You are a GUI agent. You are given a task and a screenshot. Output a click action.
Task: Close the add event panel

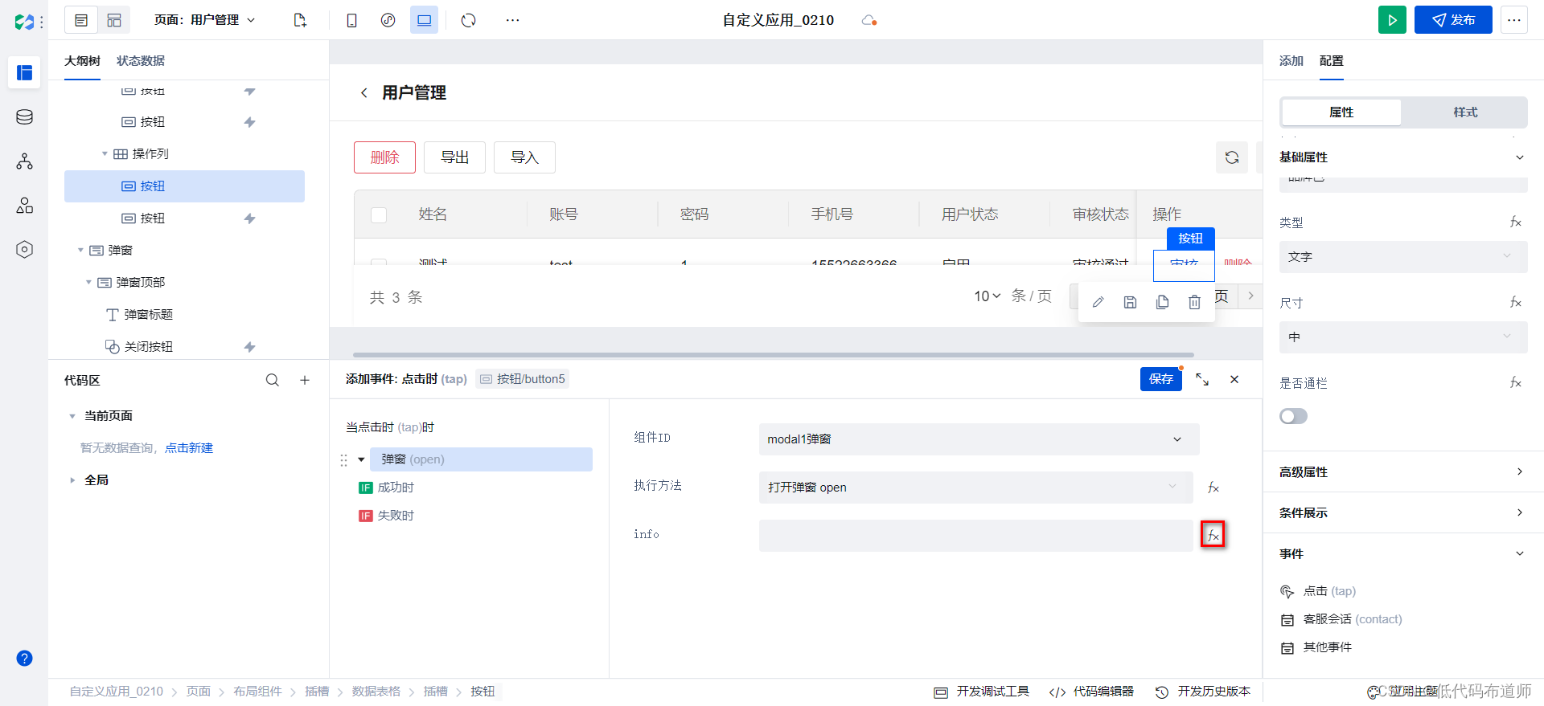click(x=1234, y=379)
